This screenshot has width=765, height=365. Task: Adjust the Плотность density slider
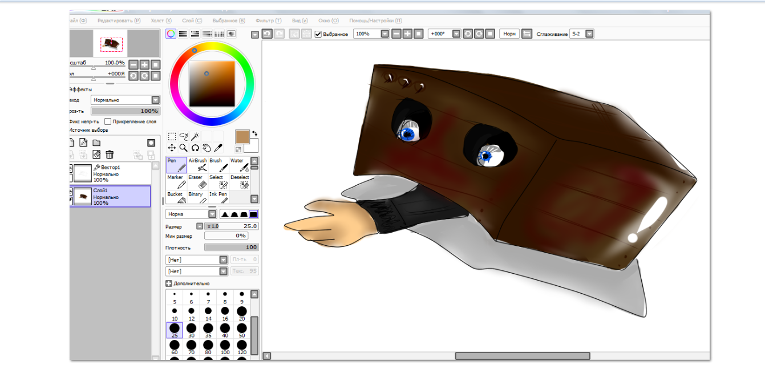pos(231,248)
